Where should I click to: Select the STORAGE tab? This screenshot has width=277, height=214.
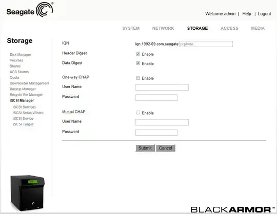click(197, 28)
